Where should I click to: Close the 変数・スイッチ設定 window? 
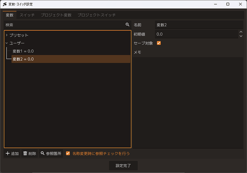click(241, 4)
